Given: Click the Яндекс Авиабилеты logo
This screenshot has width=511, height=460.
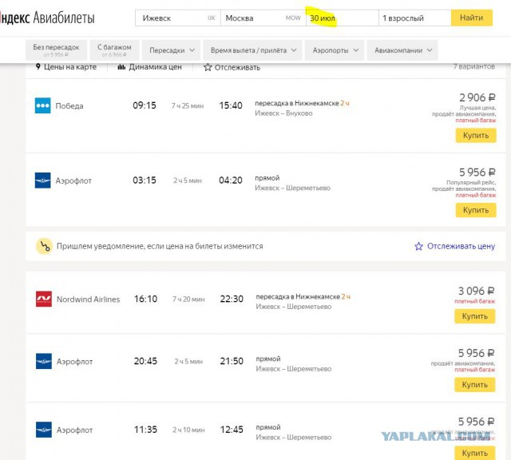Looking at the screenshot, I should (x=47, y=18).
